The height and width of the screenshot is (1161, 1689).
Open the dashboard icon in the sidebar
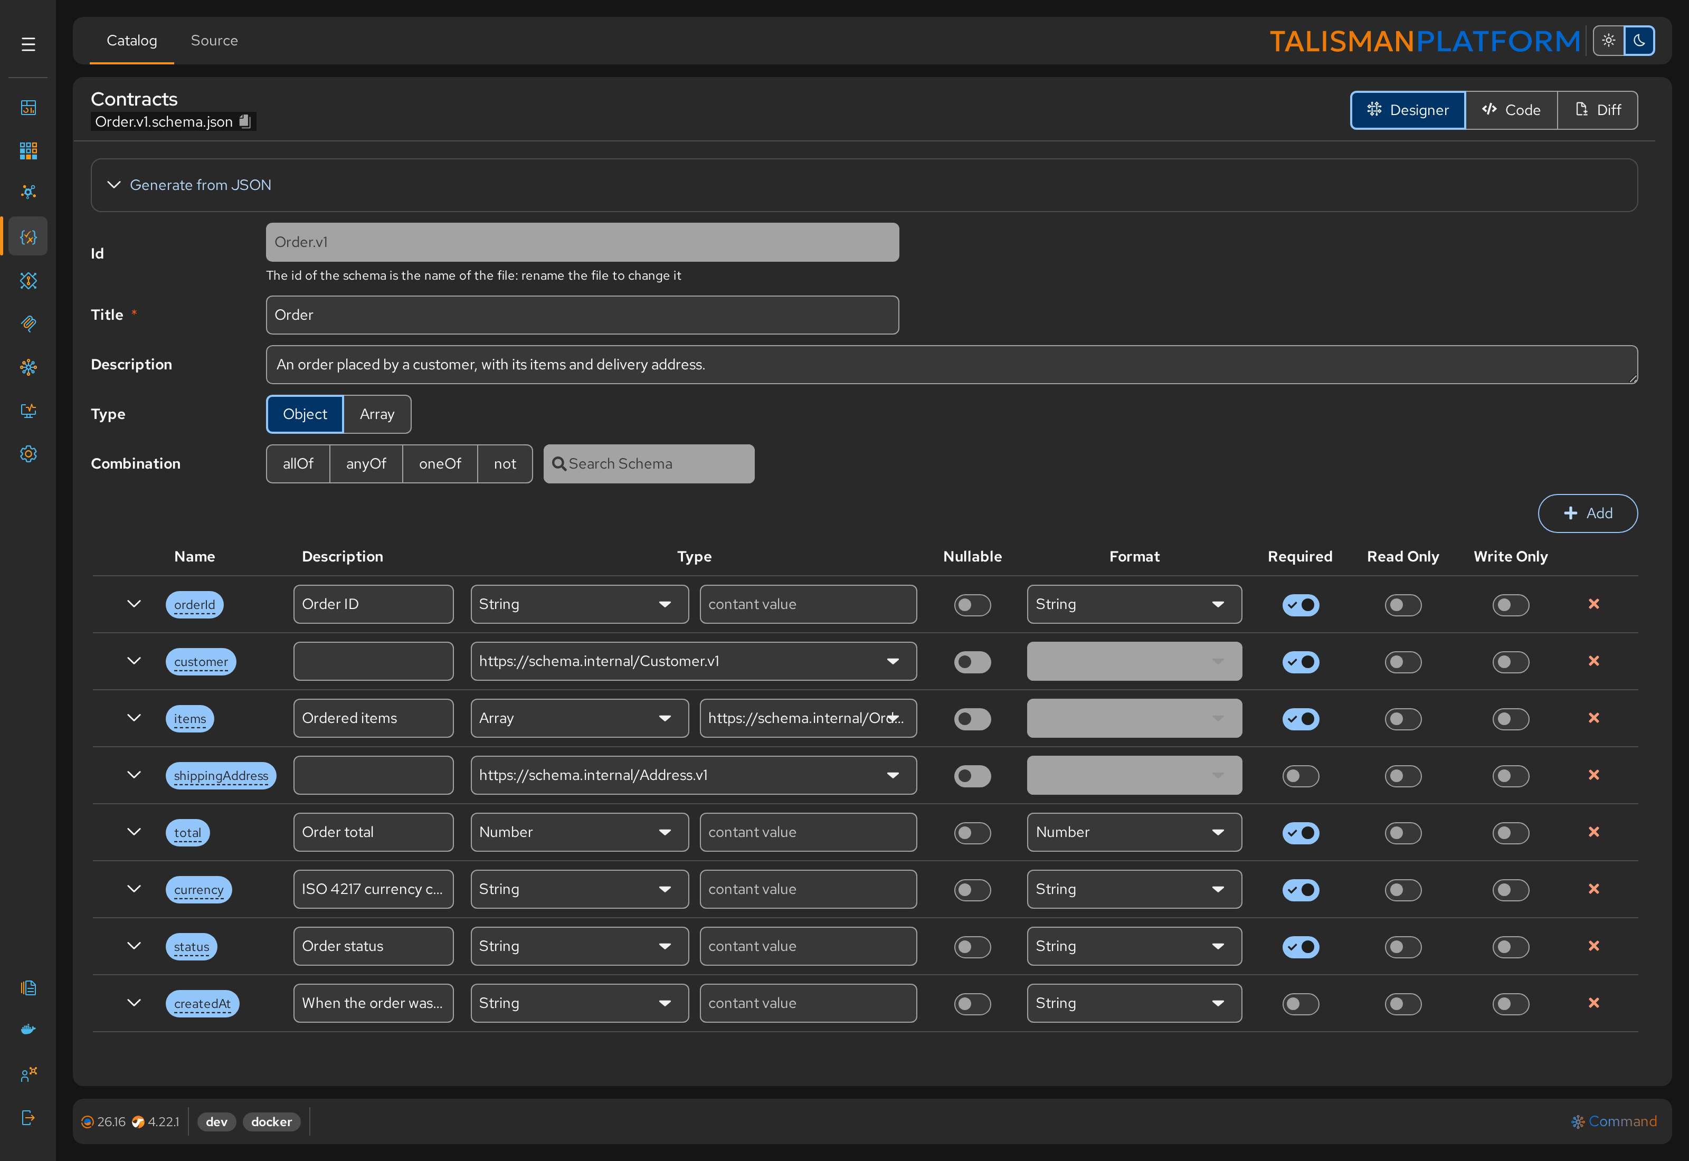tap(29, 108)
